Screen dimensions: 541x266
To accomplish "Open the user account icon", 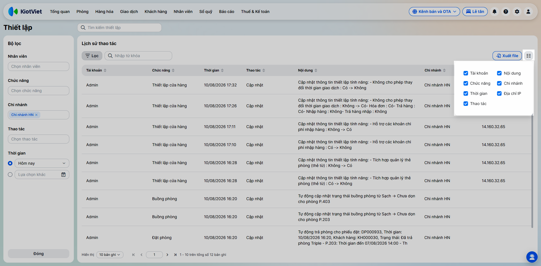I will pyautogui.click(x=528, y=12).
